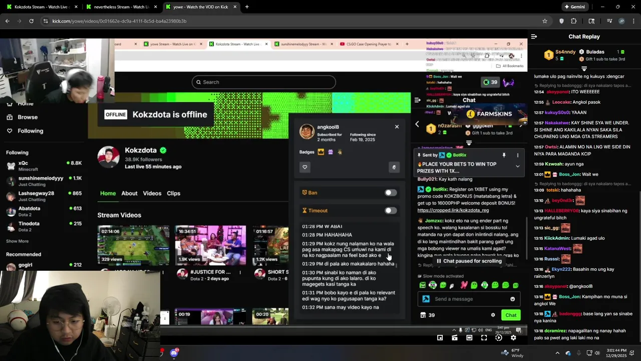The height and width of the screenshot is (361, 641).
Task: Open pinned message three-dot options
Action: (x=517, y=155)
